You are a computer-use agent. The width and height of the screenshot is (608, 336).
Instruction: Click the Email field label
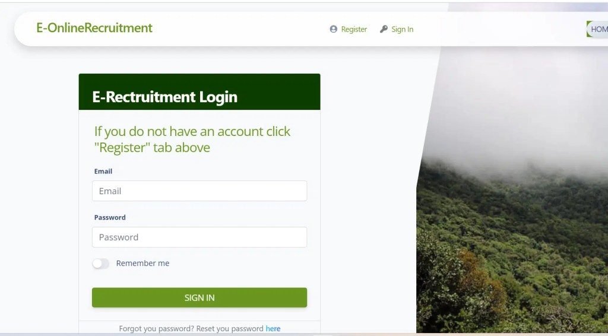pyautogui.click(x=103, y=172)
